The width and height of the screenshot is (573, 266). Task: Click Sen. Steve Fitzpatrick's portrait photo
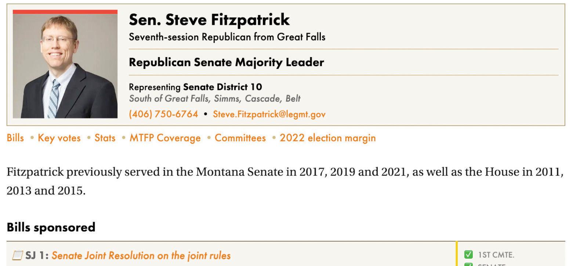tap(65, 66)
